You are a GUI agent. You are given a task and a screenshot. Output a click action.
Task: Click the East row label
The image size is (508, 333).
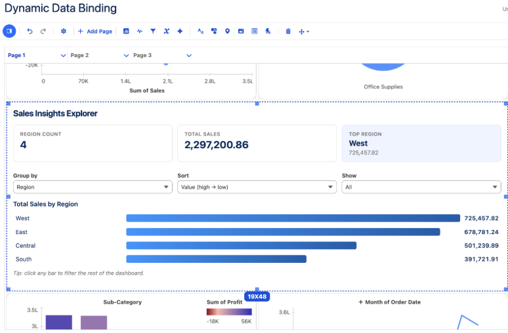pos(22,232)
